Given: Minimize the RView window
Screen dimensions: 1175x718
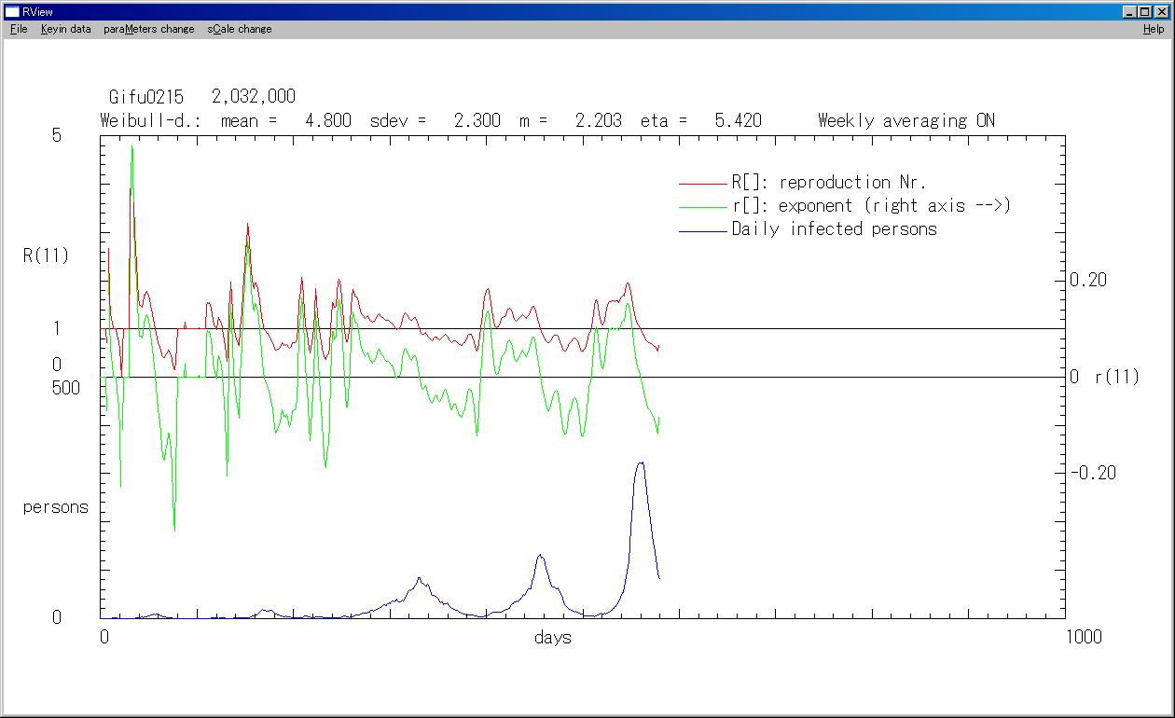Looking at the screenshot, I should (1130, 11).
